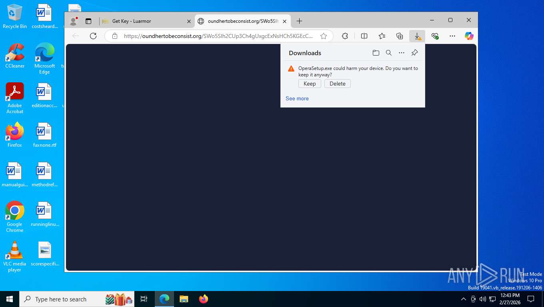This screenshot has height=307, width=544.
Task: Open the network icon in tray
Action: coord(492,299)
